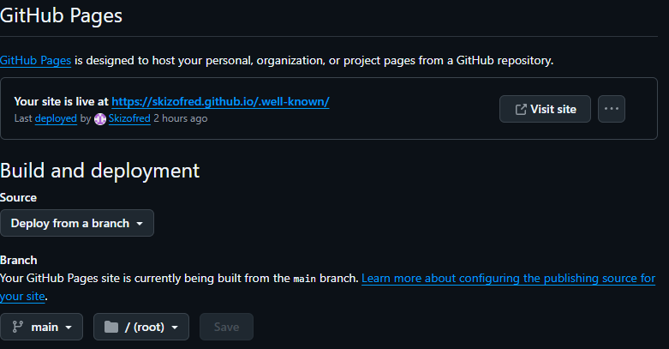Click the 'deployed' link
The width and height of the screenshot is (669, 349).
click(x=56, y=118)
